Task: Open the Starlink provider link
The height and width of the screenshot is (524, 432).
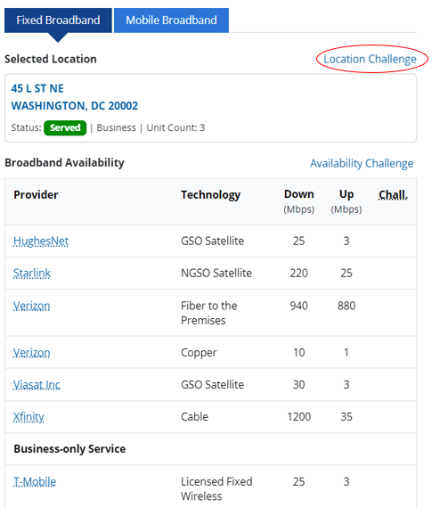Action: click(x=32, y=273)
